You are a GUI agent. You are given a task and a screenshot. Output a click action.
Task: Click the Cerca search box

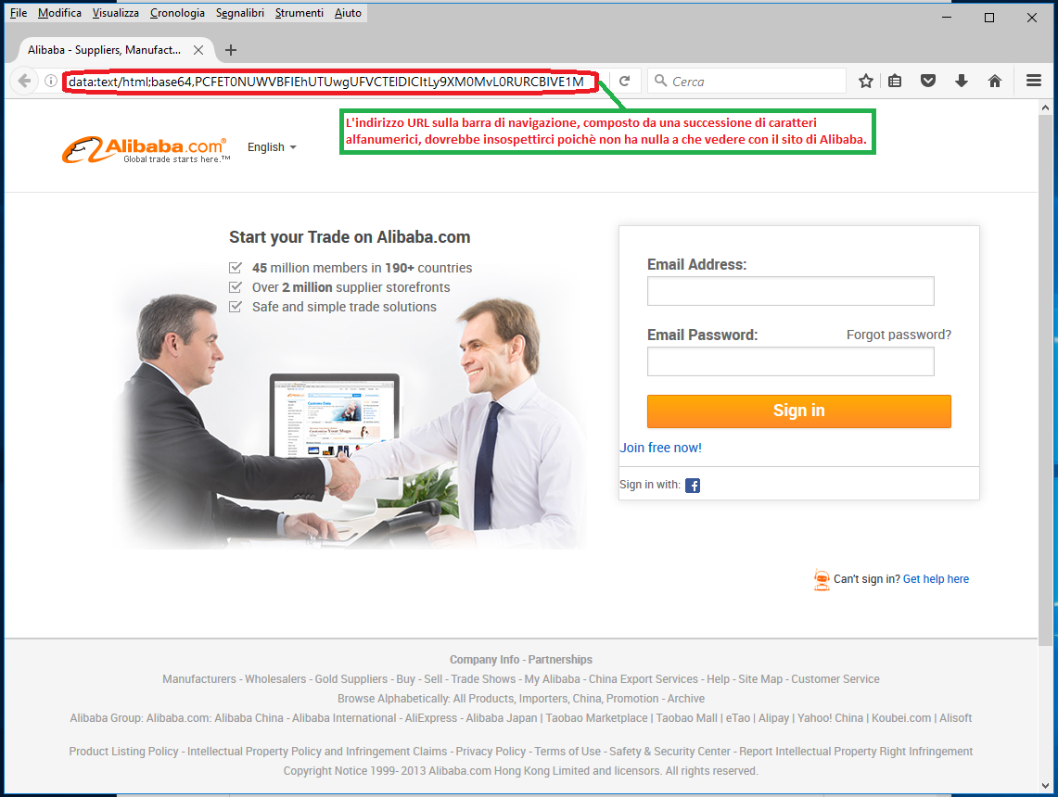tap(746, 81)
